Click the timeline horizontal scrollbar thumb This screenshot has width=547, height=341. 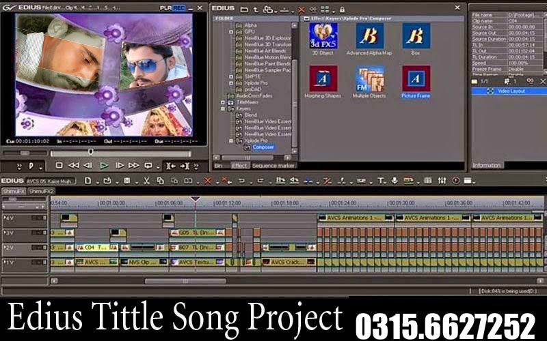pos(185,281)
